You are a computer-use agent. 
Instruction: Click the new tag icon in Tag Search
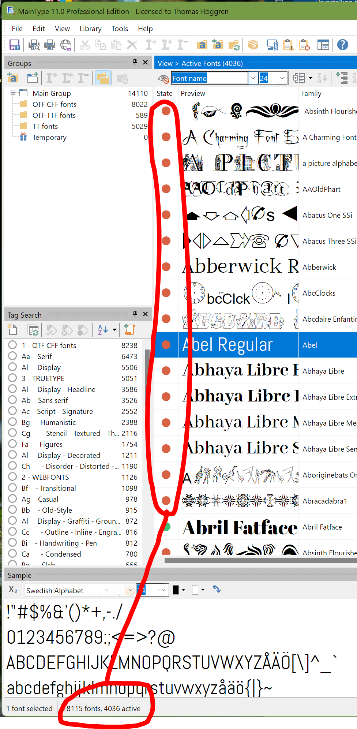pos(12,330)
